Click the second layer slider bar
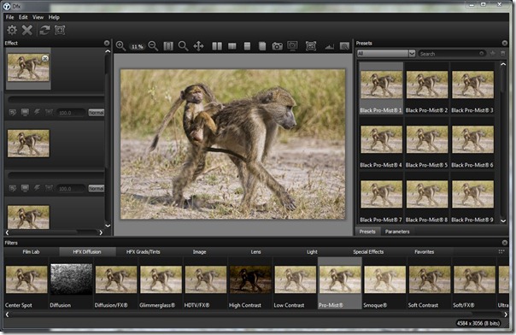This screenshot has width=516, height=335. tap(56, 175)
